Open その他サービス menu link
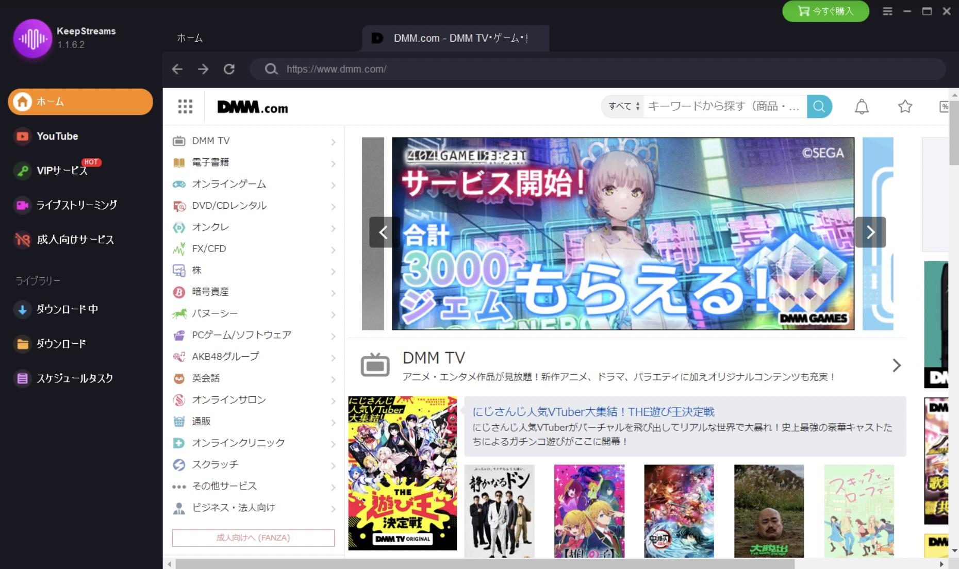 coord(224,486)
